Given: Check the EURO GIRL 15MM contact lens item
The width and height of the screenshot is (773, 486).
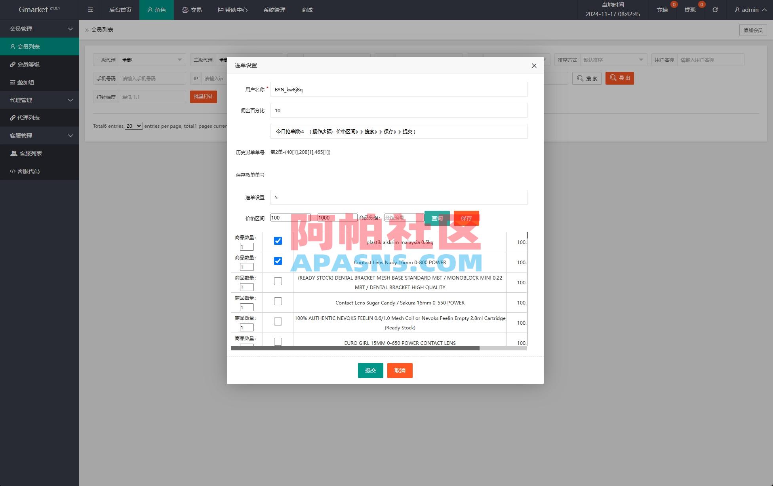Looking at the screenshot, I should 278,341.
